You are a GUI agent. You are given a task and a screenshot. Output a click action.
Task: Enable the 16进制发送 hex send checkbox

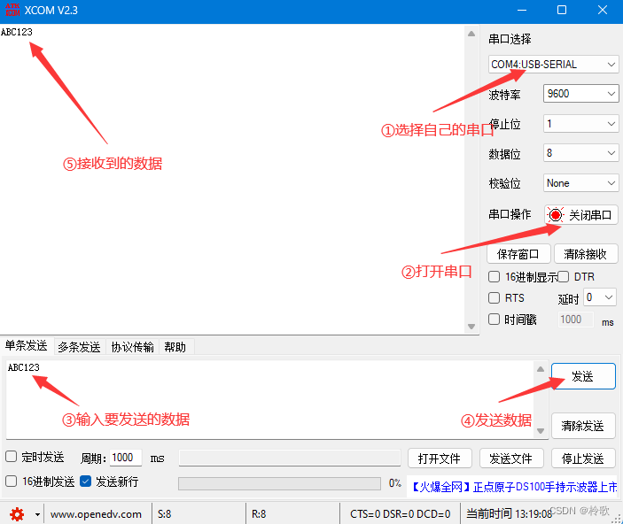12,482
